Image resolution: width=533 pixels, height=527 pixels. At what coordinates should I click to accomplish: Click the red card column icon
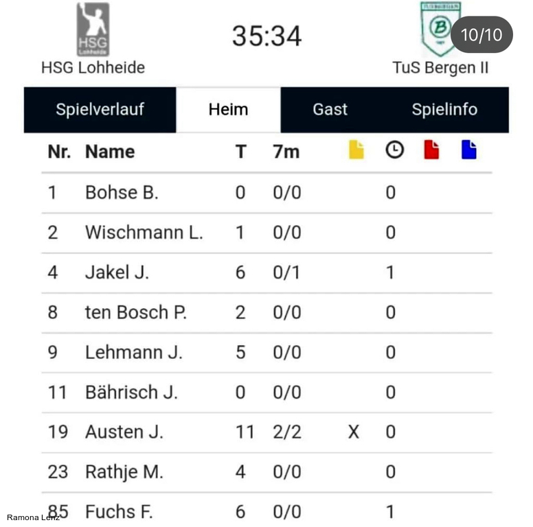(x=431, y=150)
